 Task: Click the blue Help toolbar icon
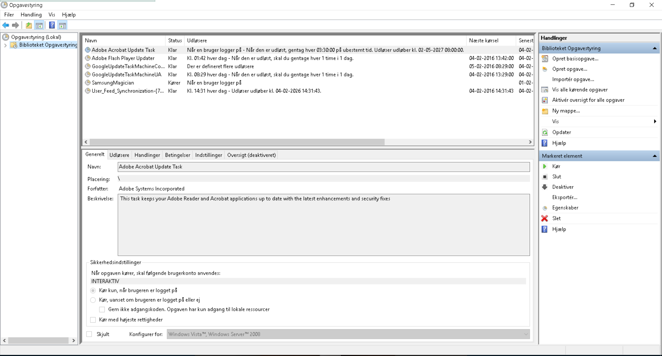point(52,25)
